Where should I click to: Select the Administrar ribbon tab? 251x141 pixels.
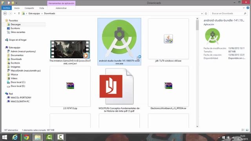coord(61,8)
